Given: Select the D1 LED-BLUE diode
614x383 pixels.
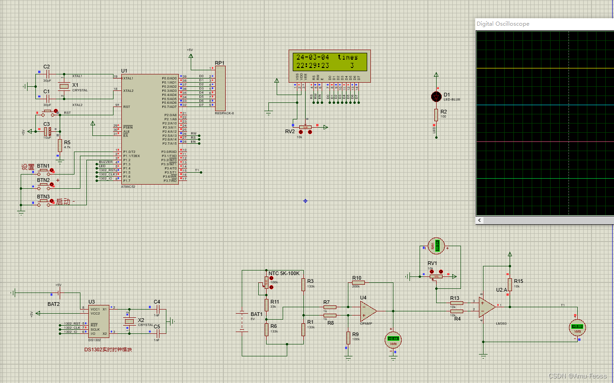Looking at the screenshot, I should coord(436,96).
